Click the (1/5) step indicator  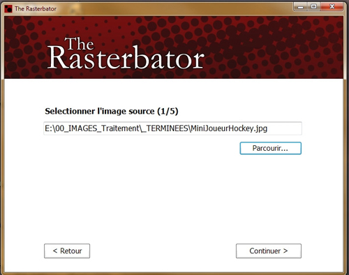168,111
